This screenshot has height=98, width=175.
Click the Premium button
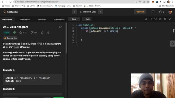click(140, 12)
